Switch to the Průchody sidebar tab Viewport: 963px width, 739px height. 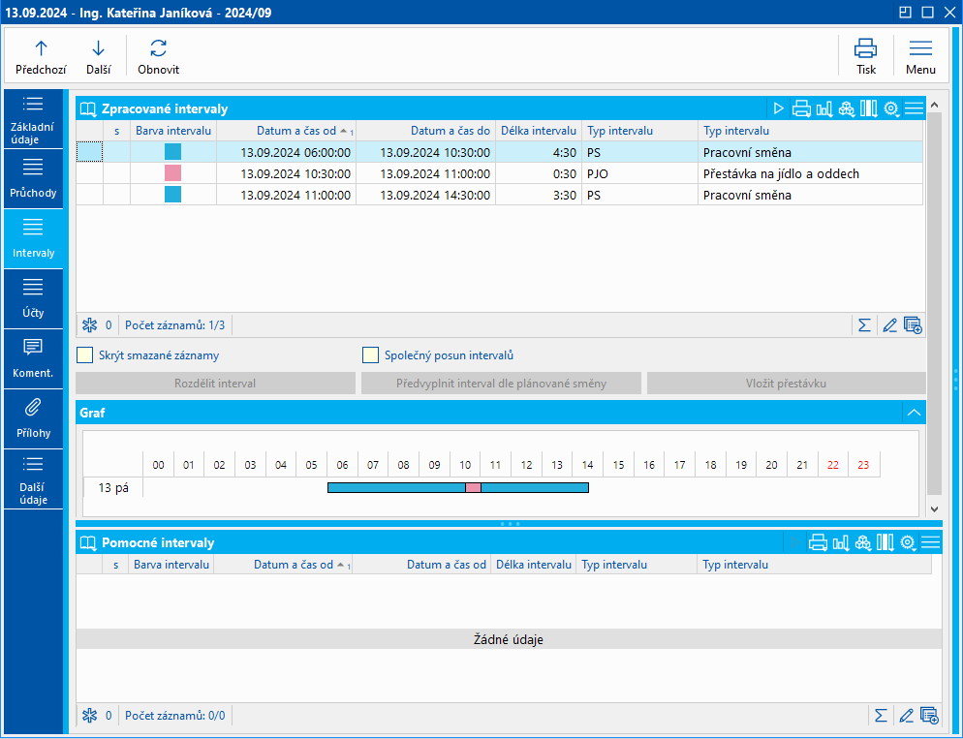tap(33, 178)
